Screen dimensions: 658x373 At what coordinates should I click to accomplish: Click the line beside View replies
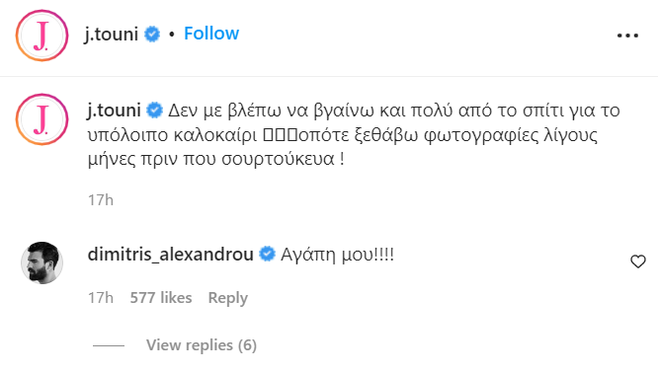click(109, 345)
